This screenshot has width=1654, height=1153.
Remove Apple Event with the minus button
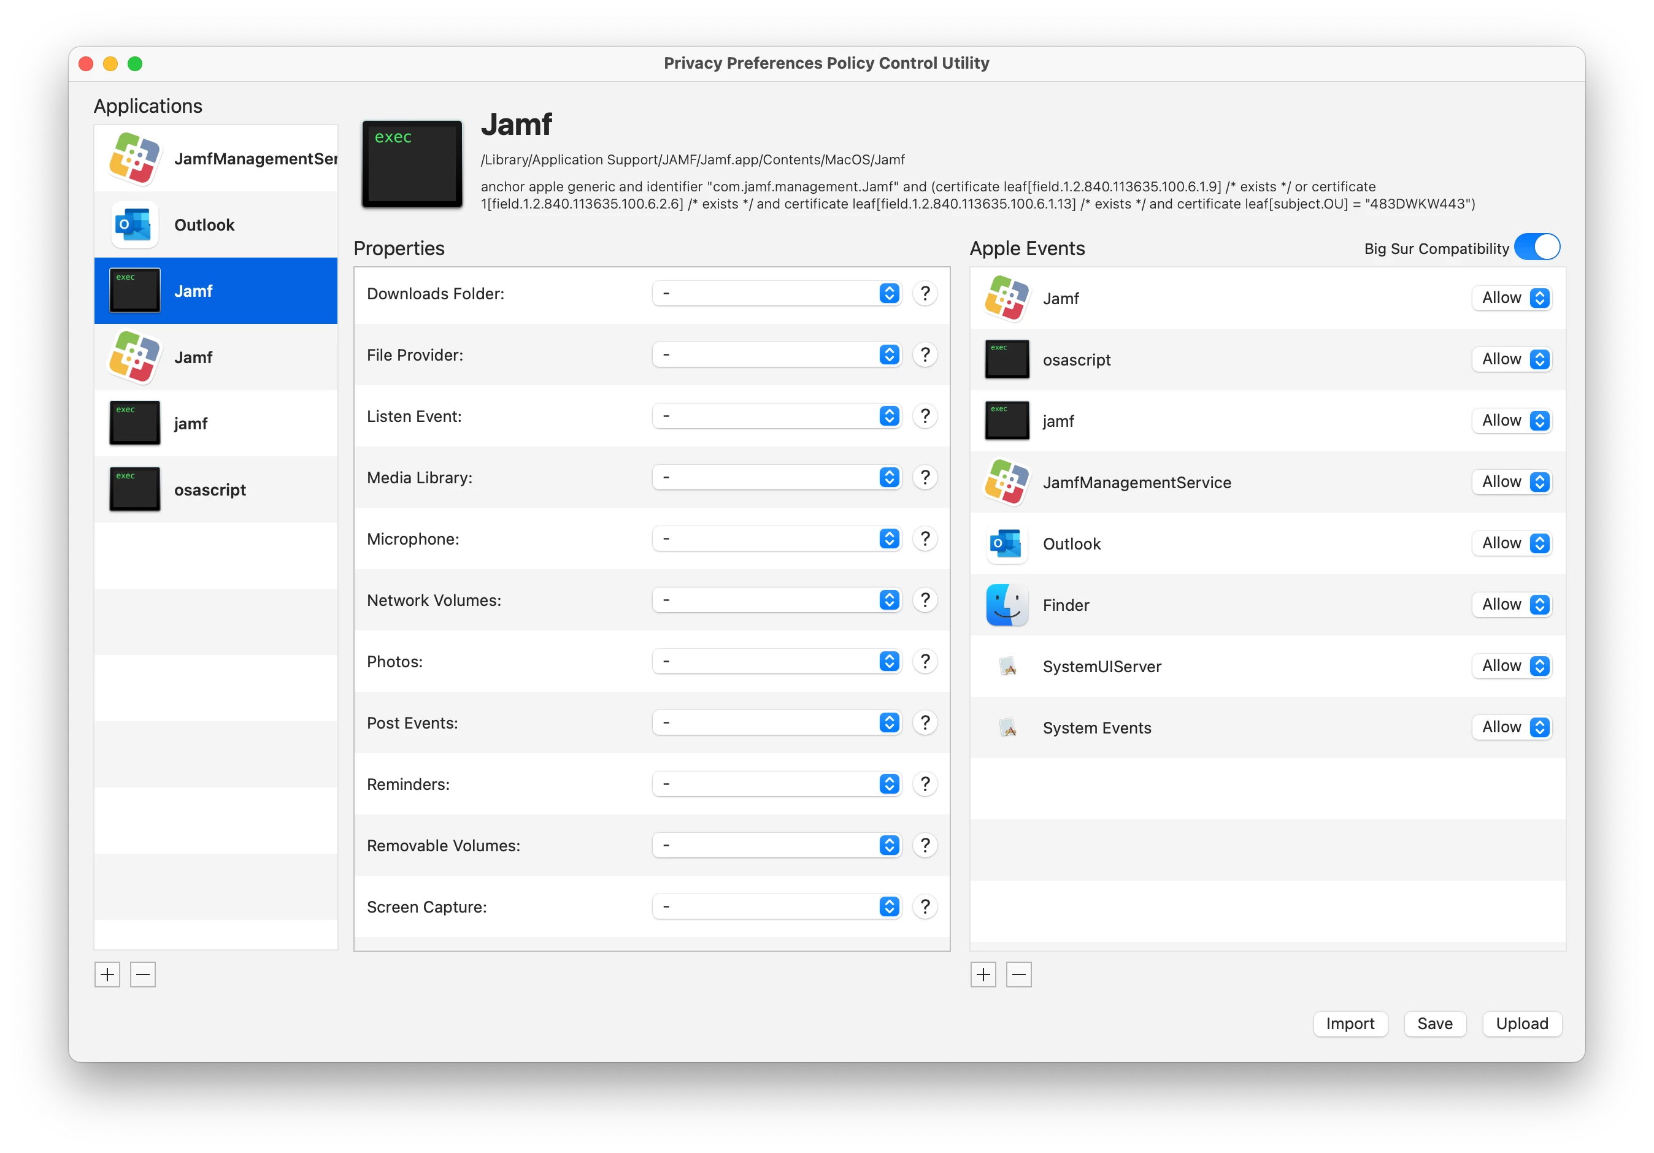[1018, 975]
